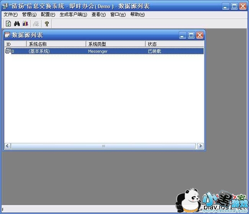
Task: Open the 帮助(H) menu
Action: [x=138, y=15]
